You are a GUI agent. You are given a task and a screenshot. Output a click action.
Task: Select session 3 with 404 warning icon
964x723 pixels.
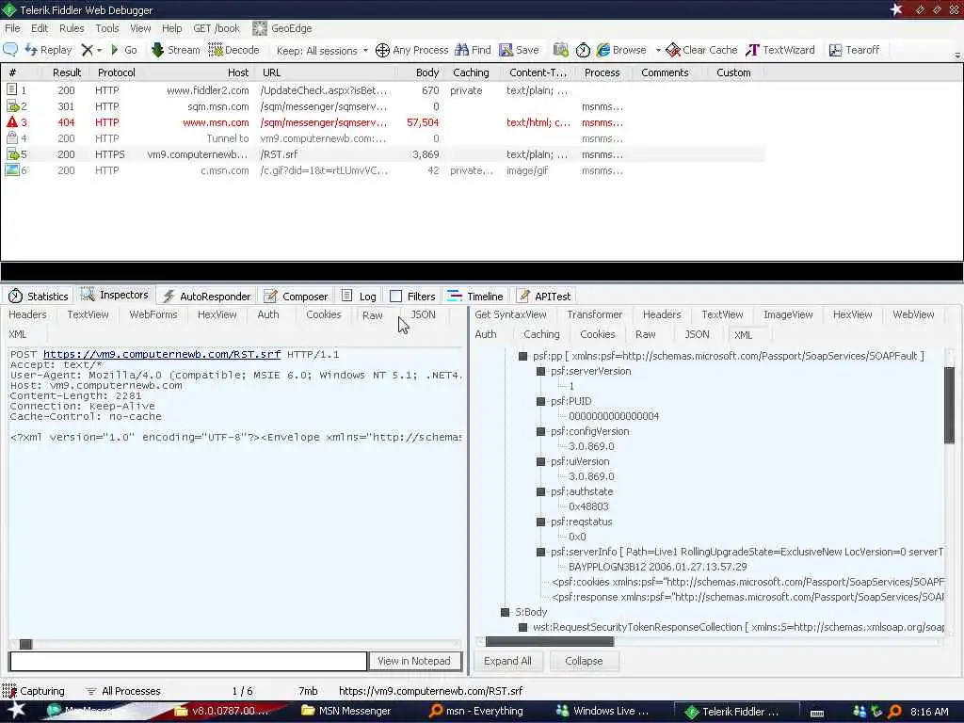coord(12,122)
